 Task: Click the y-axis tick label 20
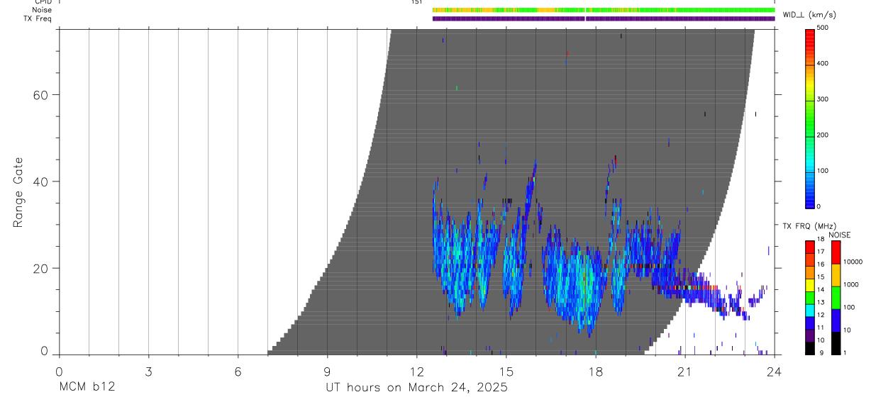42,268
